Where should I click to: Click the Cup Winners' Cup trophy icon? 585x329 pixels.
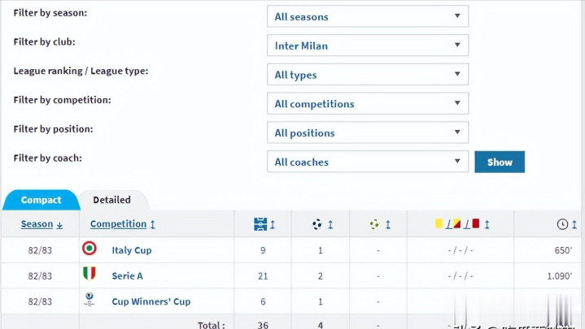89,301
